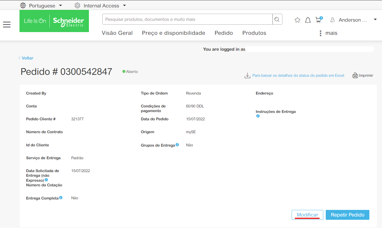The image size is (382, 228).
Task: Open favorites star icon
Action: [x=297, y=20]
